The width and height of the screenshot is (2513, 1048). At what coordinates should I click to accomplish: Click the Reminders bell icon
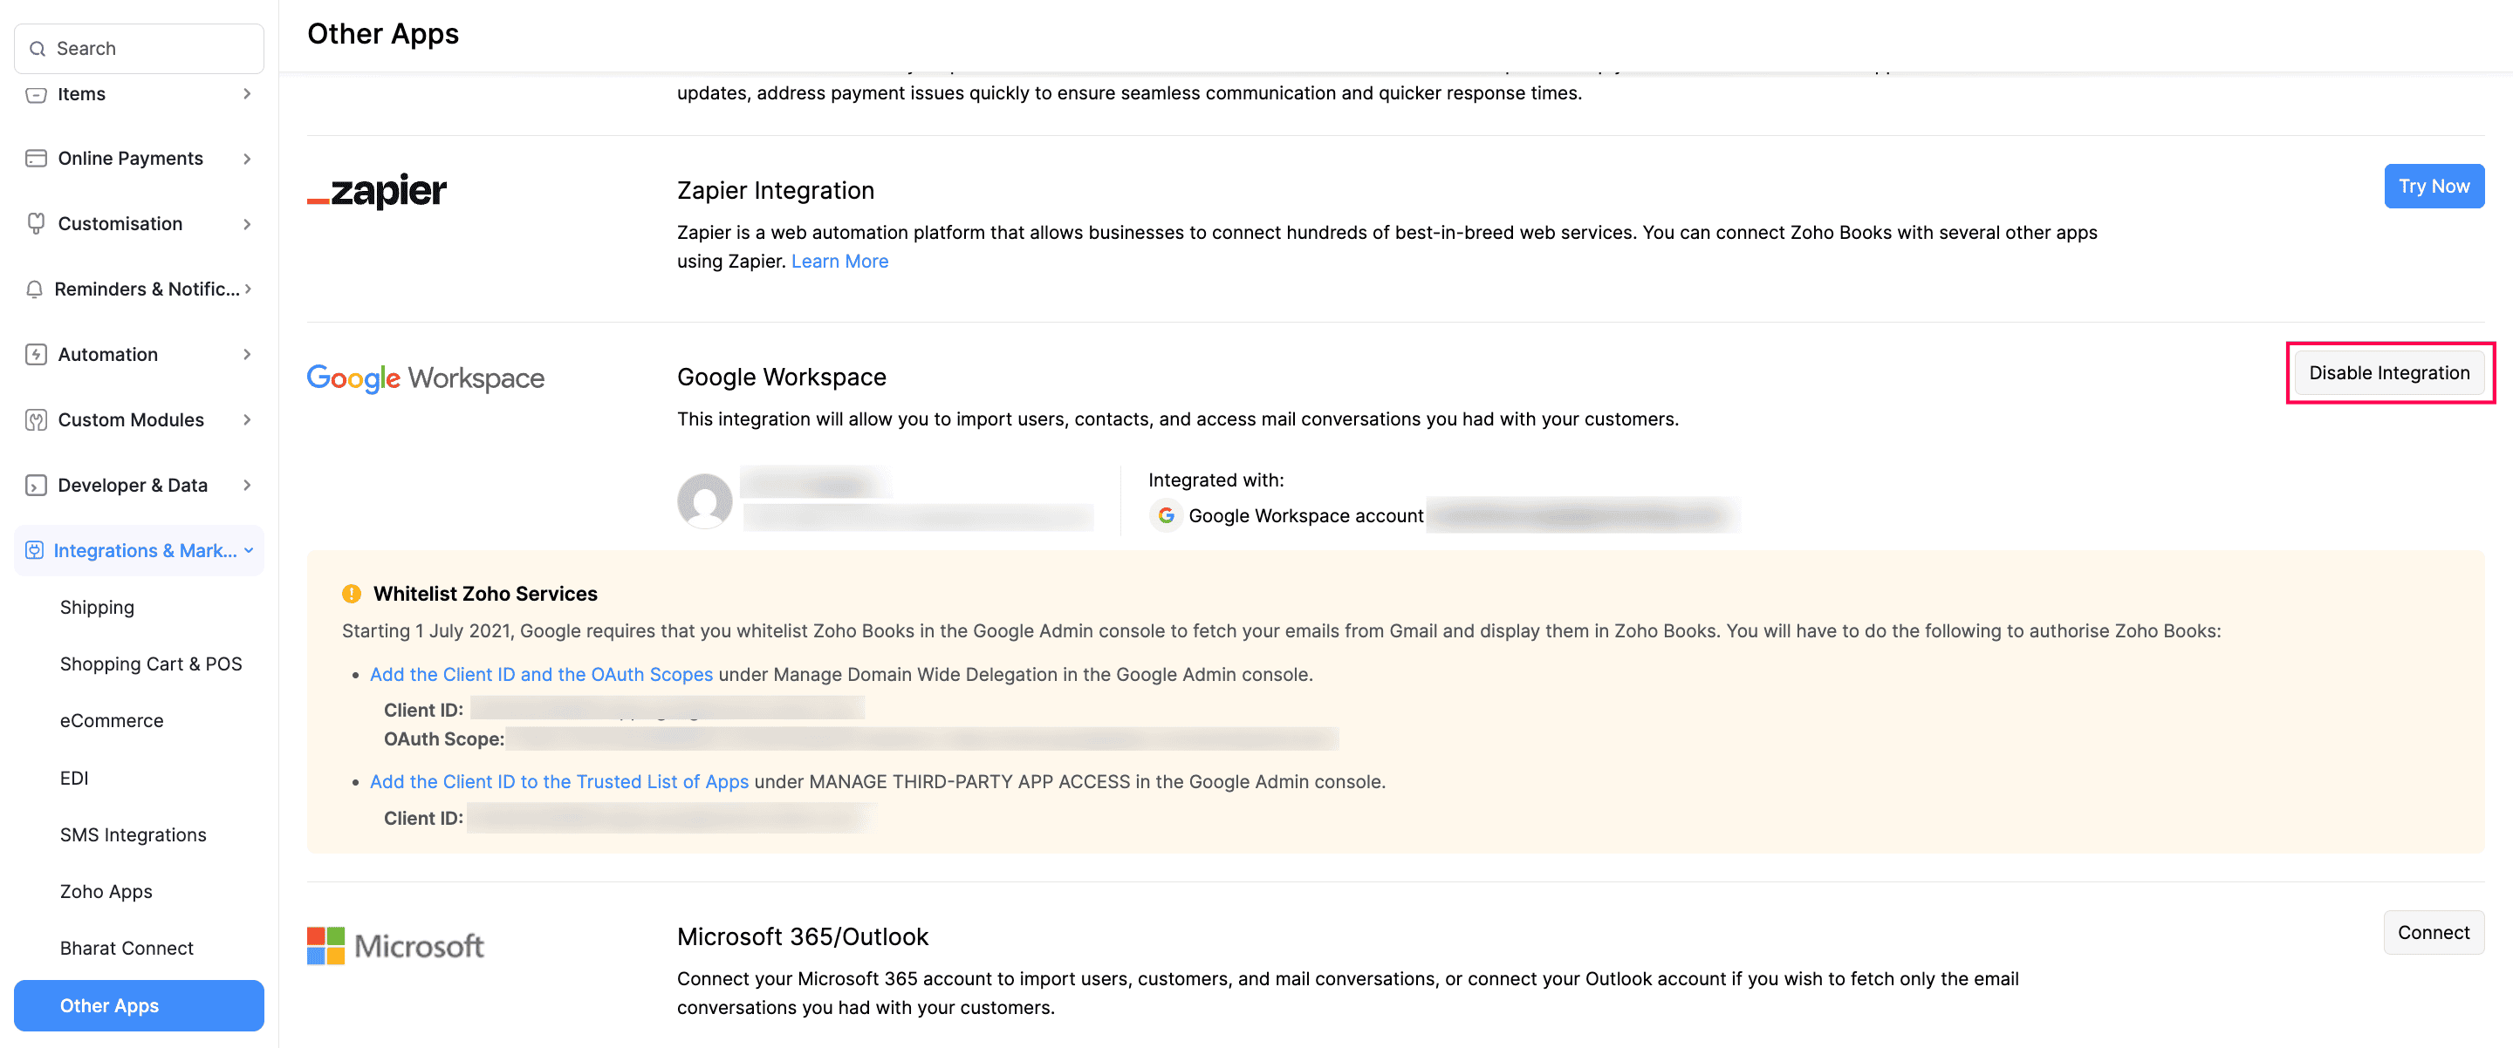34,289
